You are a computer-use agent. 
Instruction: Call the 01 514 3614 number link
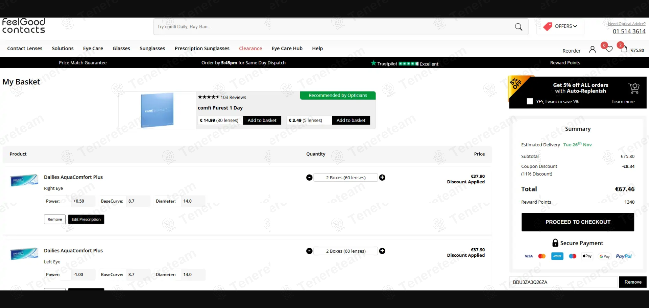click(629, 31)
